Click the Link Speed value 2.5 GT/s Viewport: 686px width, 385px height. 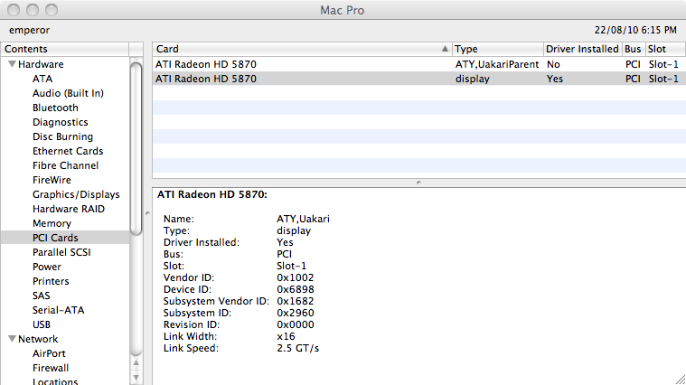[298, 348]
